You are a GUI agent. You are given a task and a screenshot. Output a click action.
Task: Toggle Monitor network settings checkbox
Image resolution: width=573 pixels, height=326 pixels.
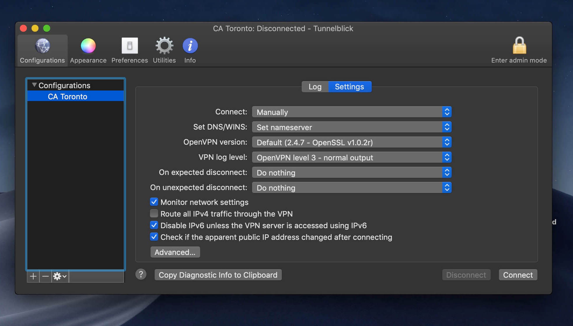(x=154, y=202)
